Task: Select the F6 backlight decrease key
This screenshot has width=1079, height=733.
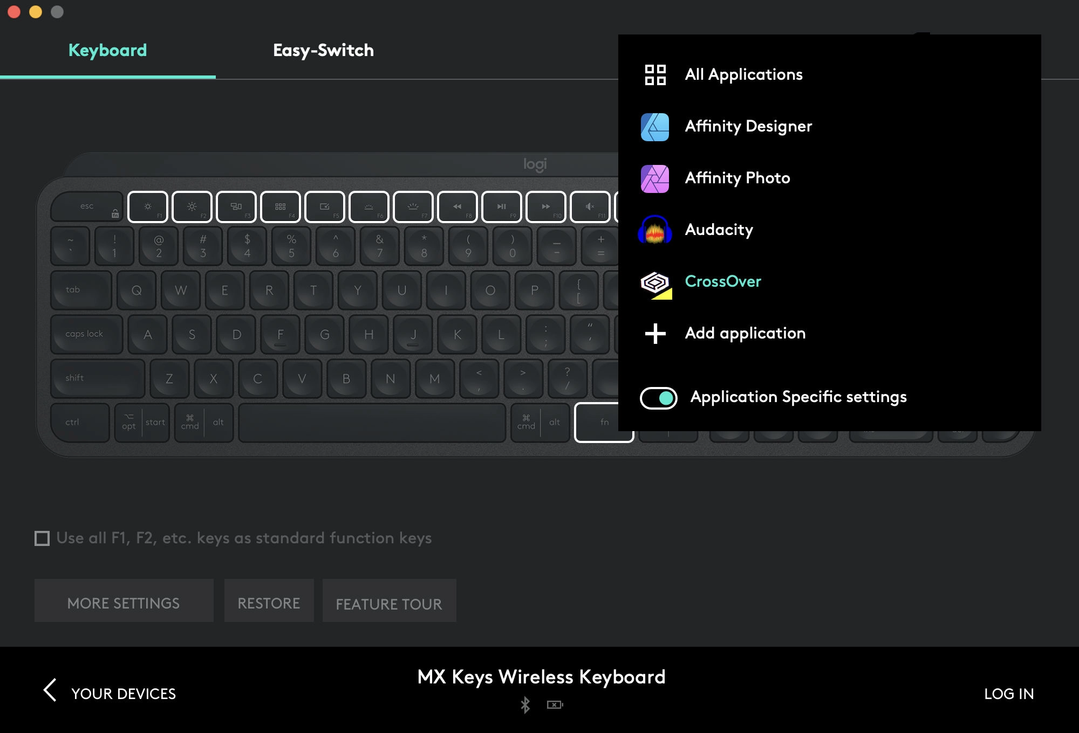Action: point(369,207)
